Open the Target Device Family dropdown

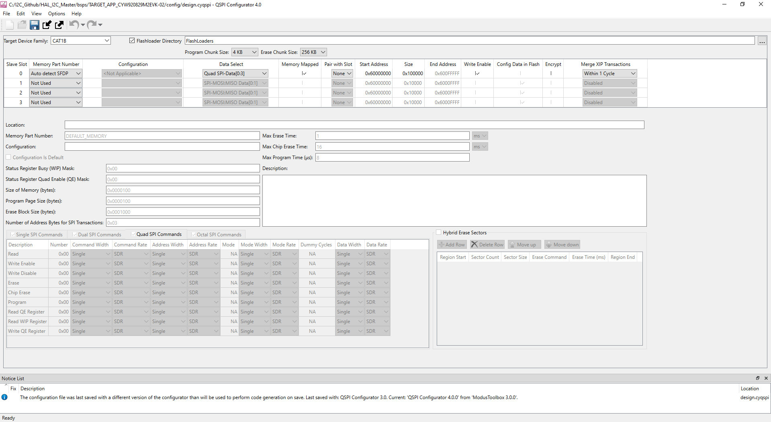coord(81,41)
